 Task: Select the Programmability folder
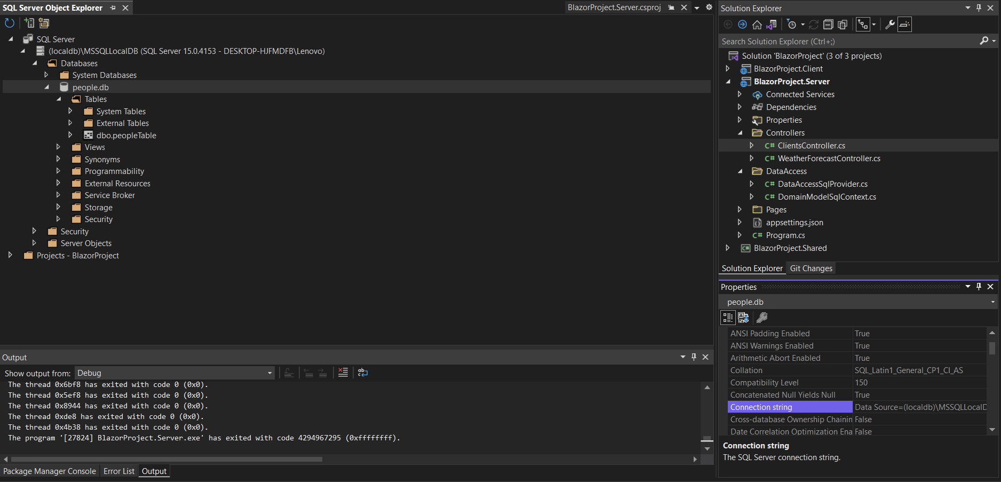(x=114, y=171)
